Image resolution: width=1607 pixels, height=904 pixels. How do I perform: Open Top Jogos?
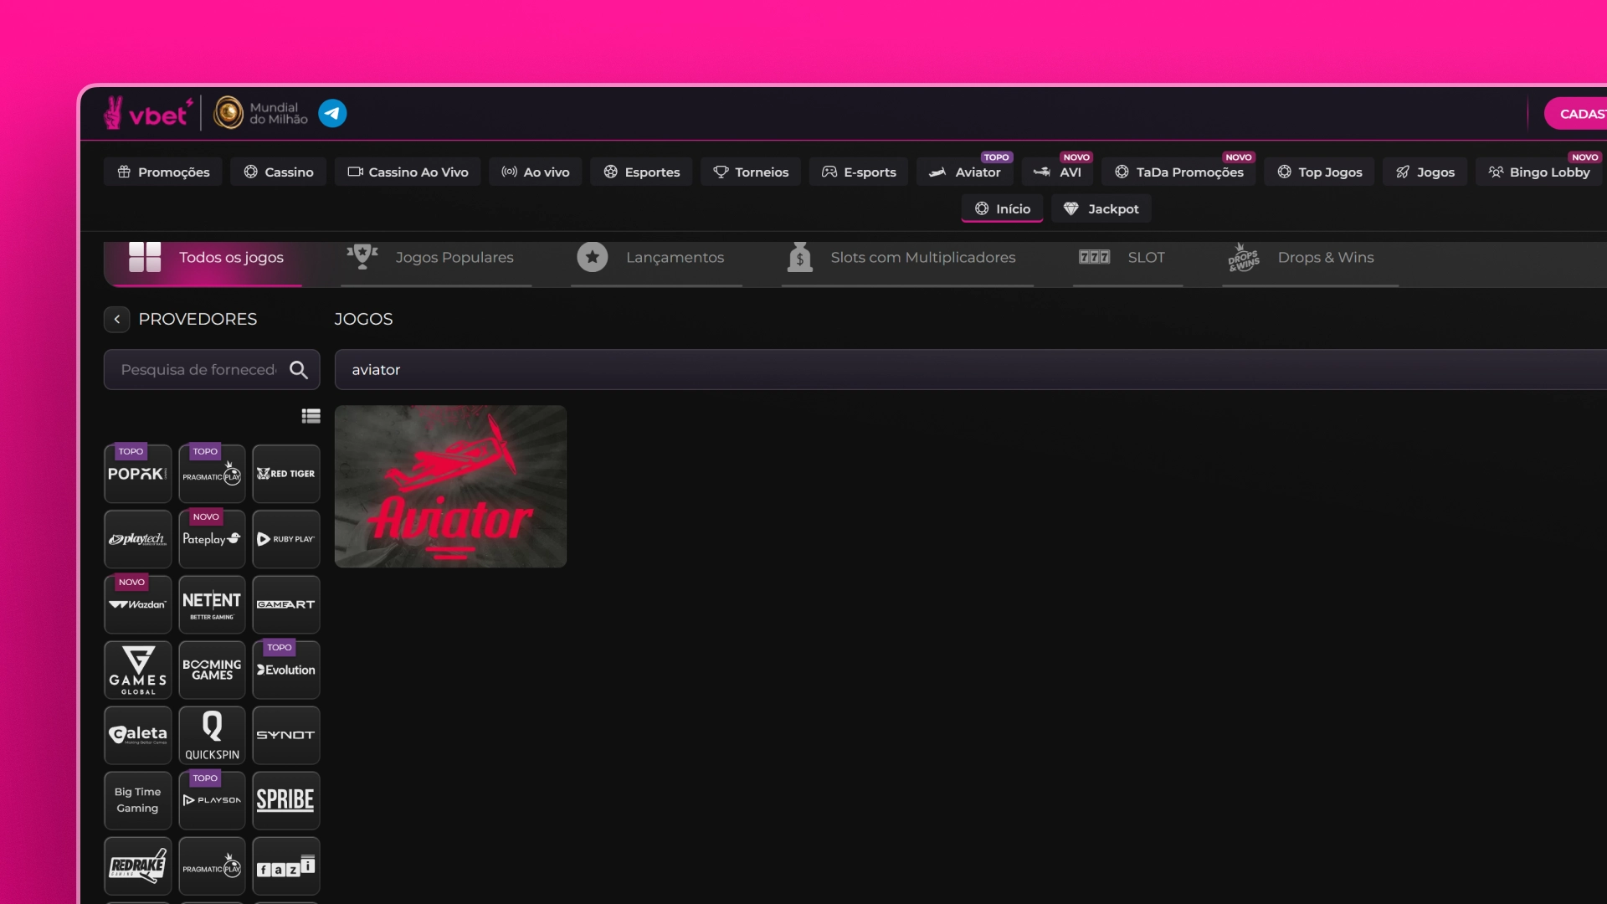click(x=1320, y=172)
